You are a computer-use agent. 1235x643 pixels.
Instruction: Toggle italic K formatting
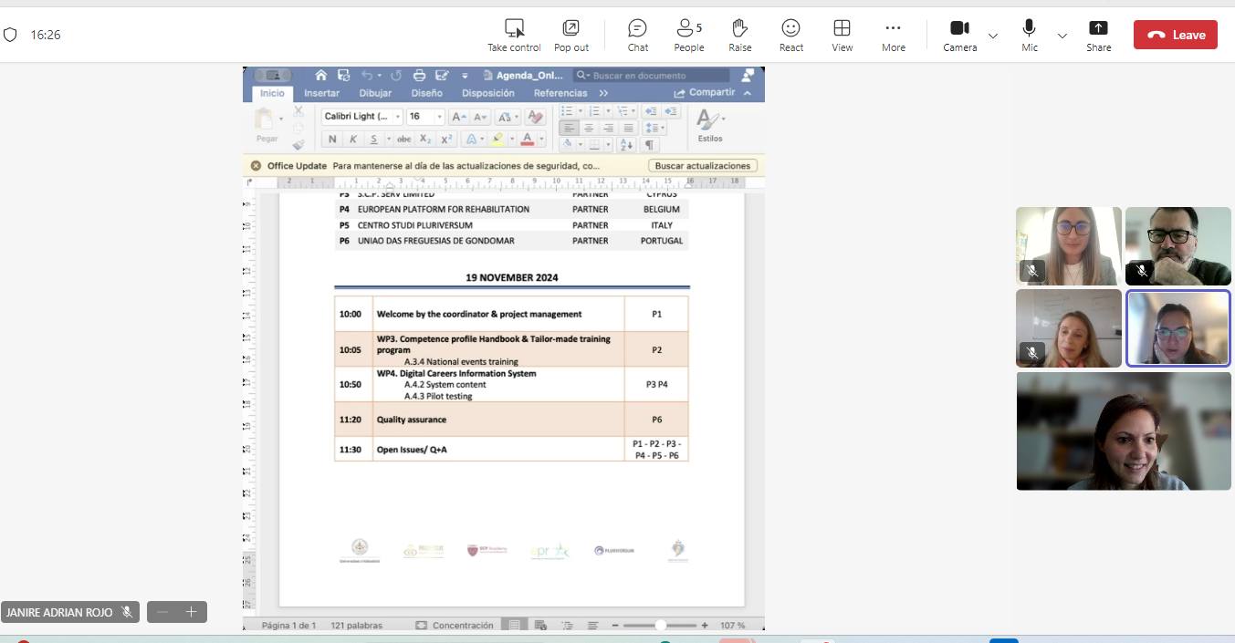[x=353, y=140]
